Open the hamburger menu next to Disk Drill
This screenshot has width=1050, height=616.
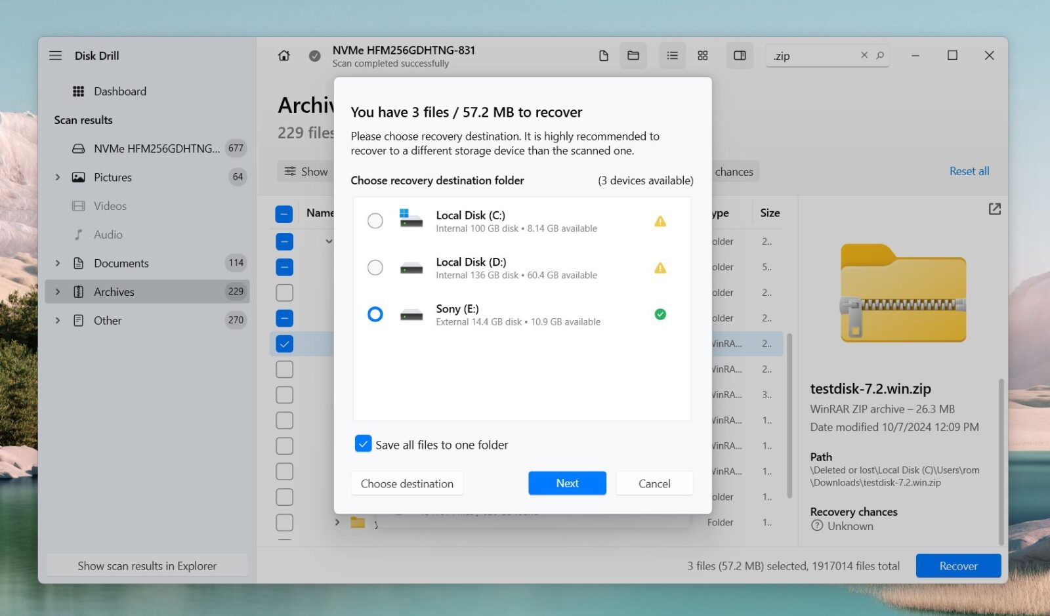point(55,56)
